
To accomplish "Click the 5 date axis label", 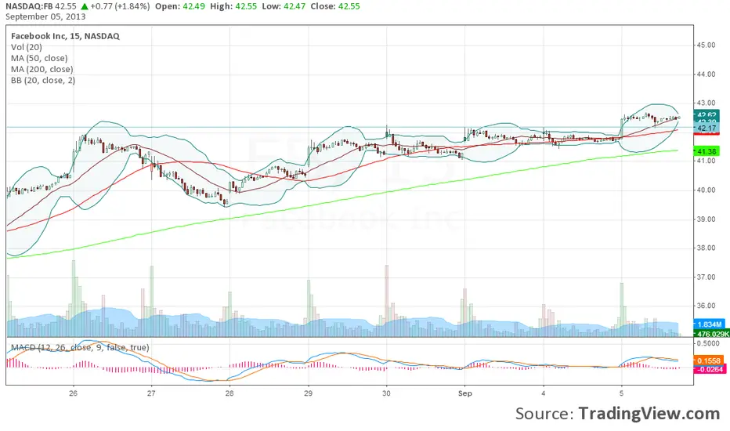I will [622, 393].
